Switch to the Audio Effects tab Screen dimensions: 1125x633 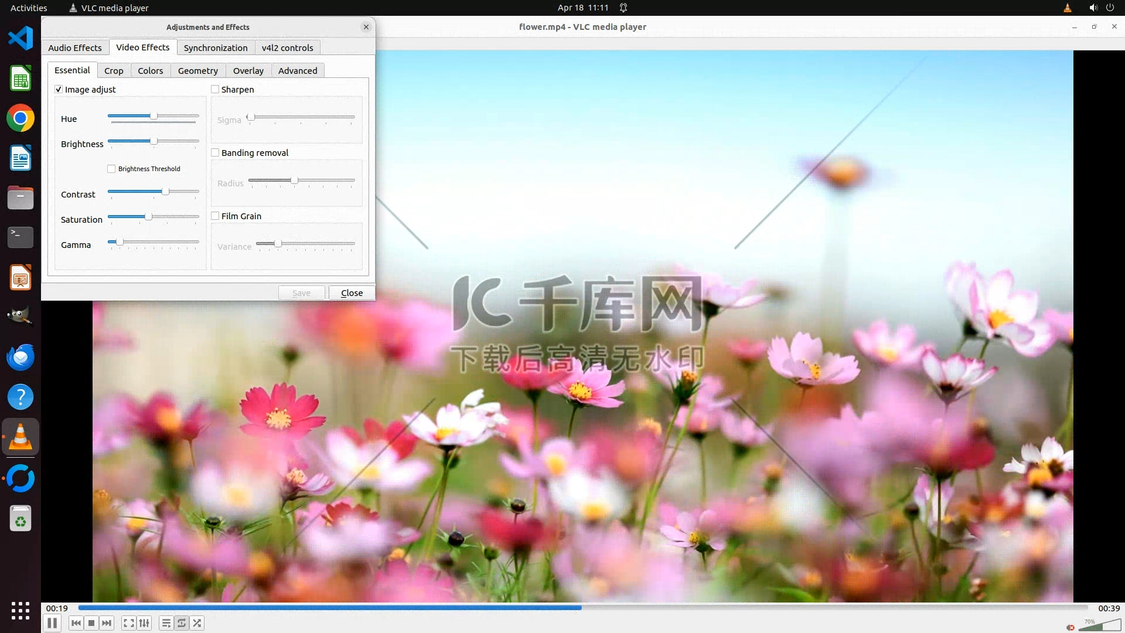pos(75,47)
